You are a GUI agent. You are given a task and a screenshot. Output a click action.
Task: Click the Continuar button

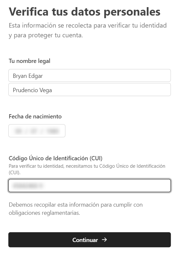click(90, 240)
